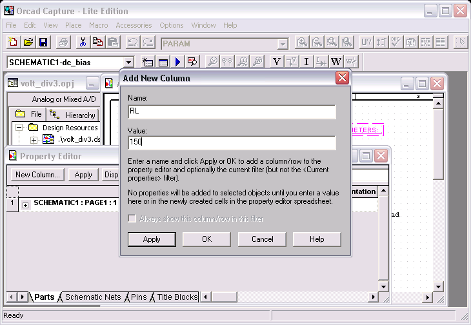471x325 pixels.
Task: Cut selection with the scissors icon
Action: pyautogui.click(x=83, y=43)
